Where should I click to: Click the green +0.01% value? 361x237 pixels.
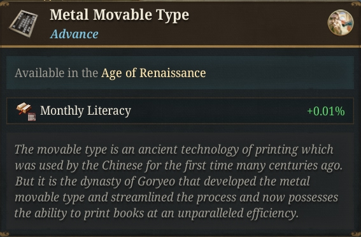[x=326, y=111]
